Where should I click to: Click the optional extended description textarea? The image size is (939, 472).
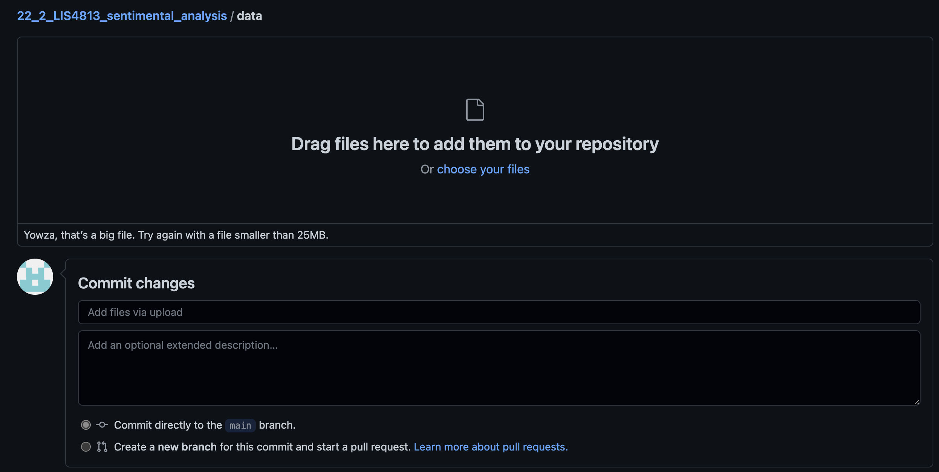(499, 368)
